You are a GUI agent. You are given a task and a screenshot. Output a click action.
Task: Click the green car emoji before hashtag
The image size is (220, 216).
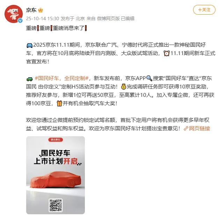(29, 79)
